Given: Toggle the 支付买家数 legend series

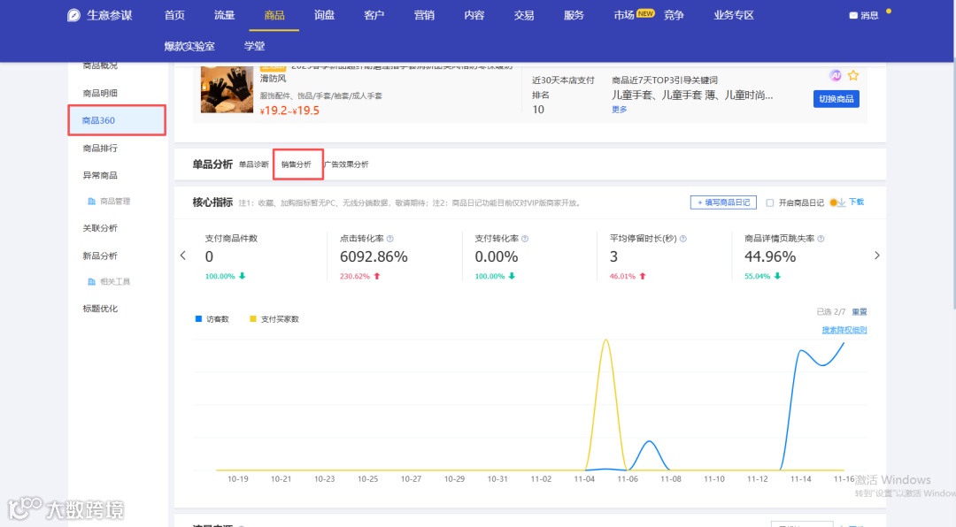Looking at the screenshot, I should click(274, 319).
